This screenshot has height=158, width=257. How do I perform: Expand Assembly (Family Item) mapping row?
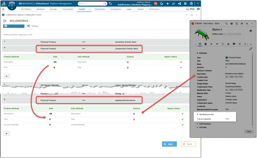tap(5, 41)
